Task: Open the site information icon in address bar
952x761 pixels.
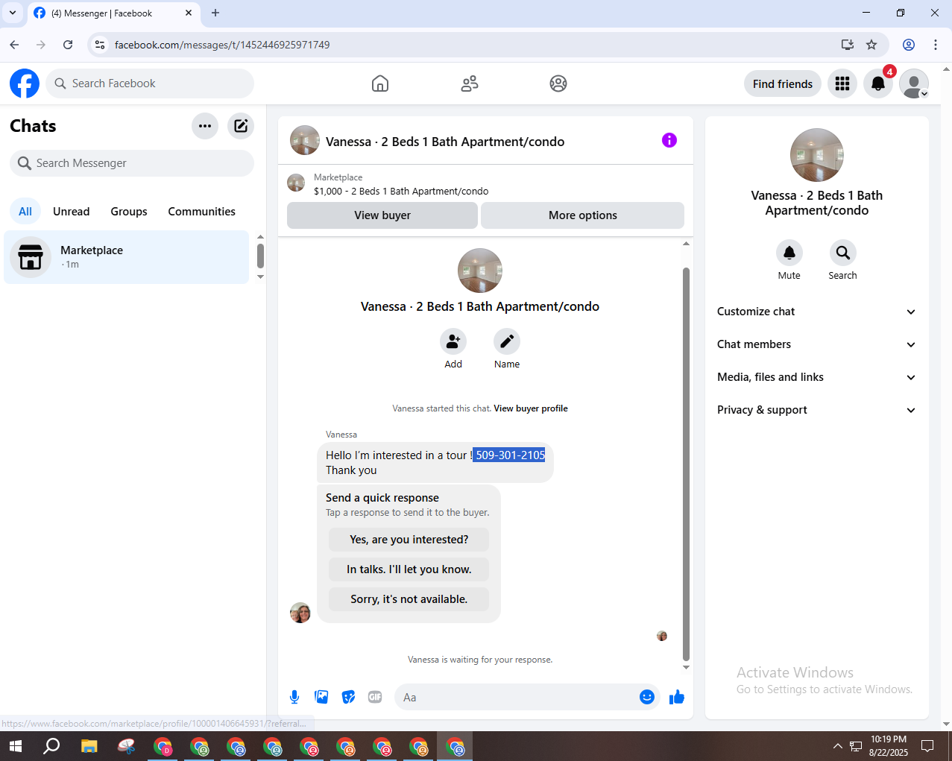Action: click(x=100, y=45)
